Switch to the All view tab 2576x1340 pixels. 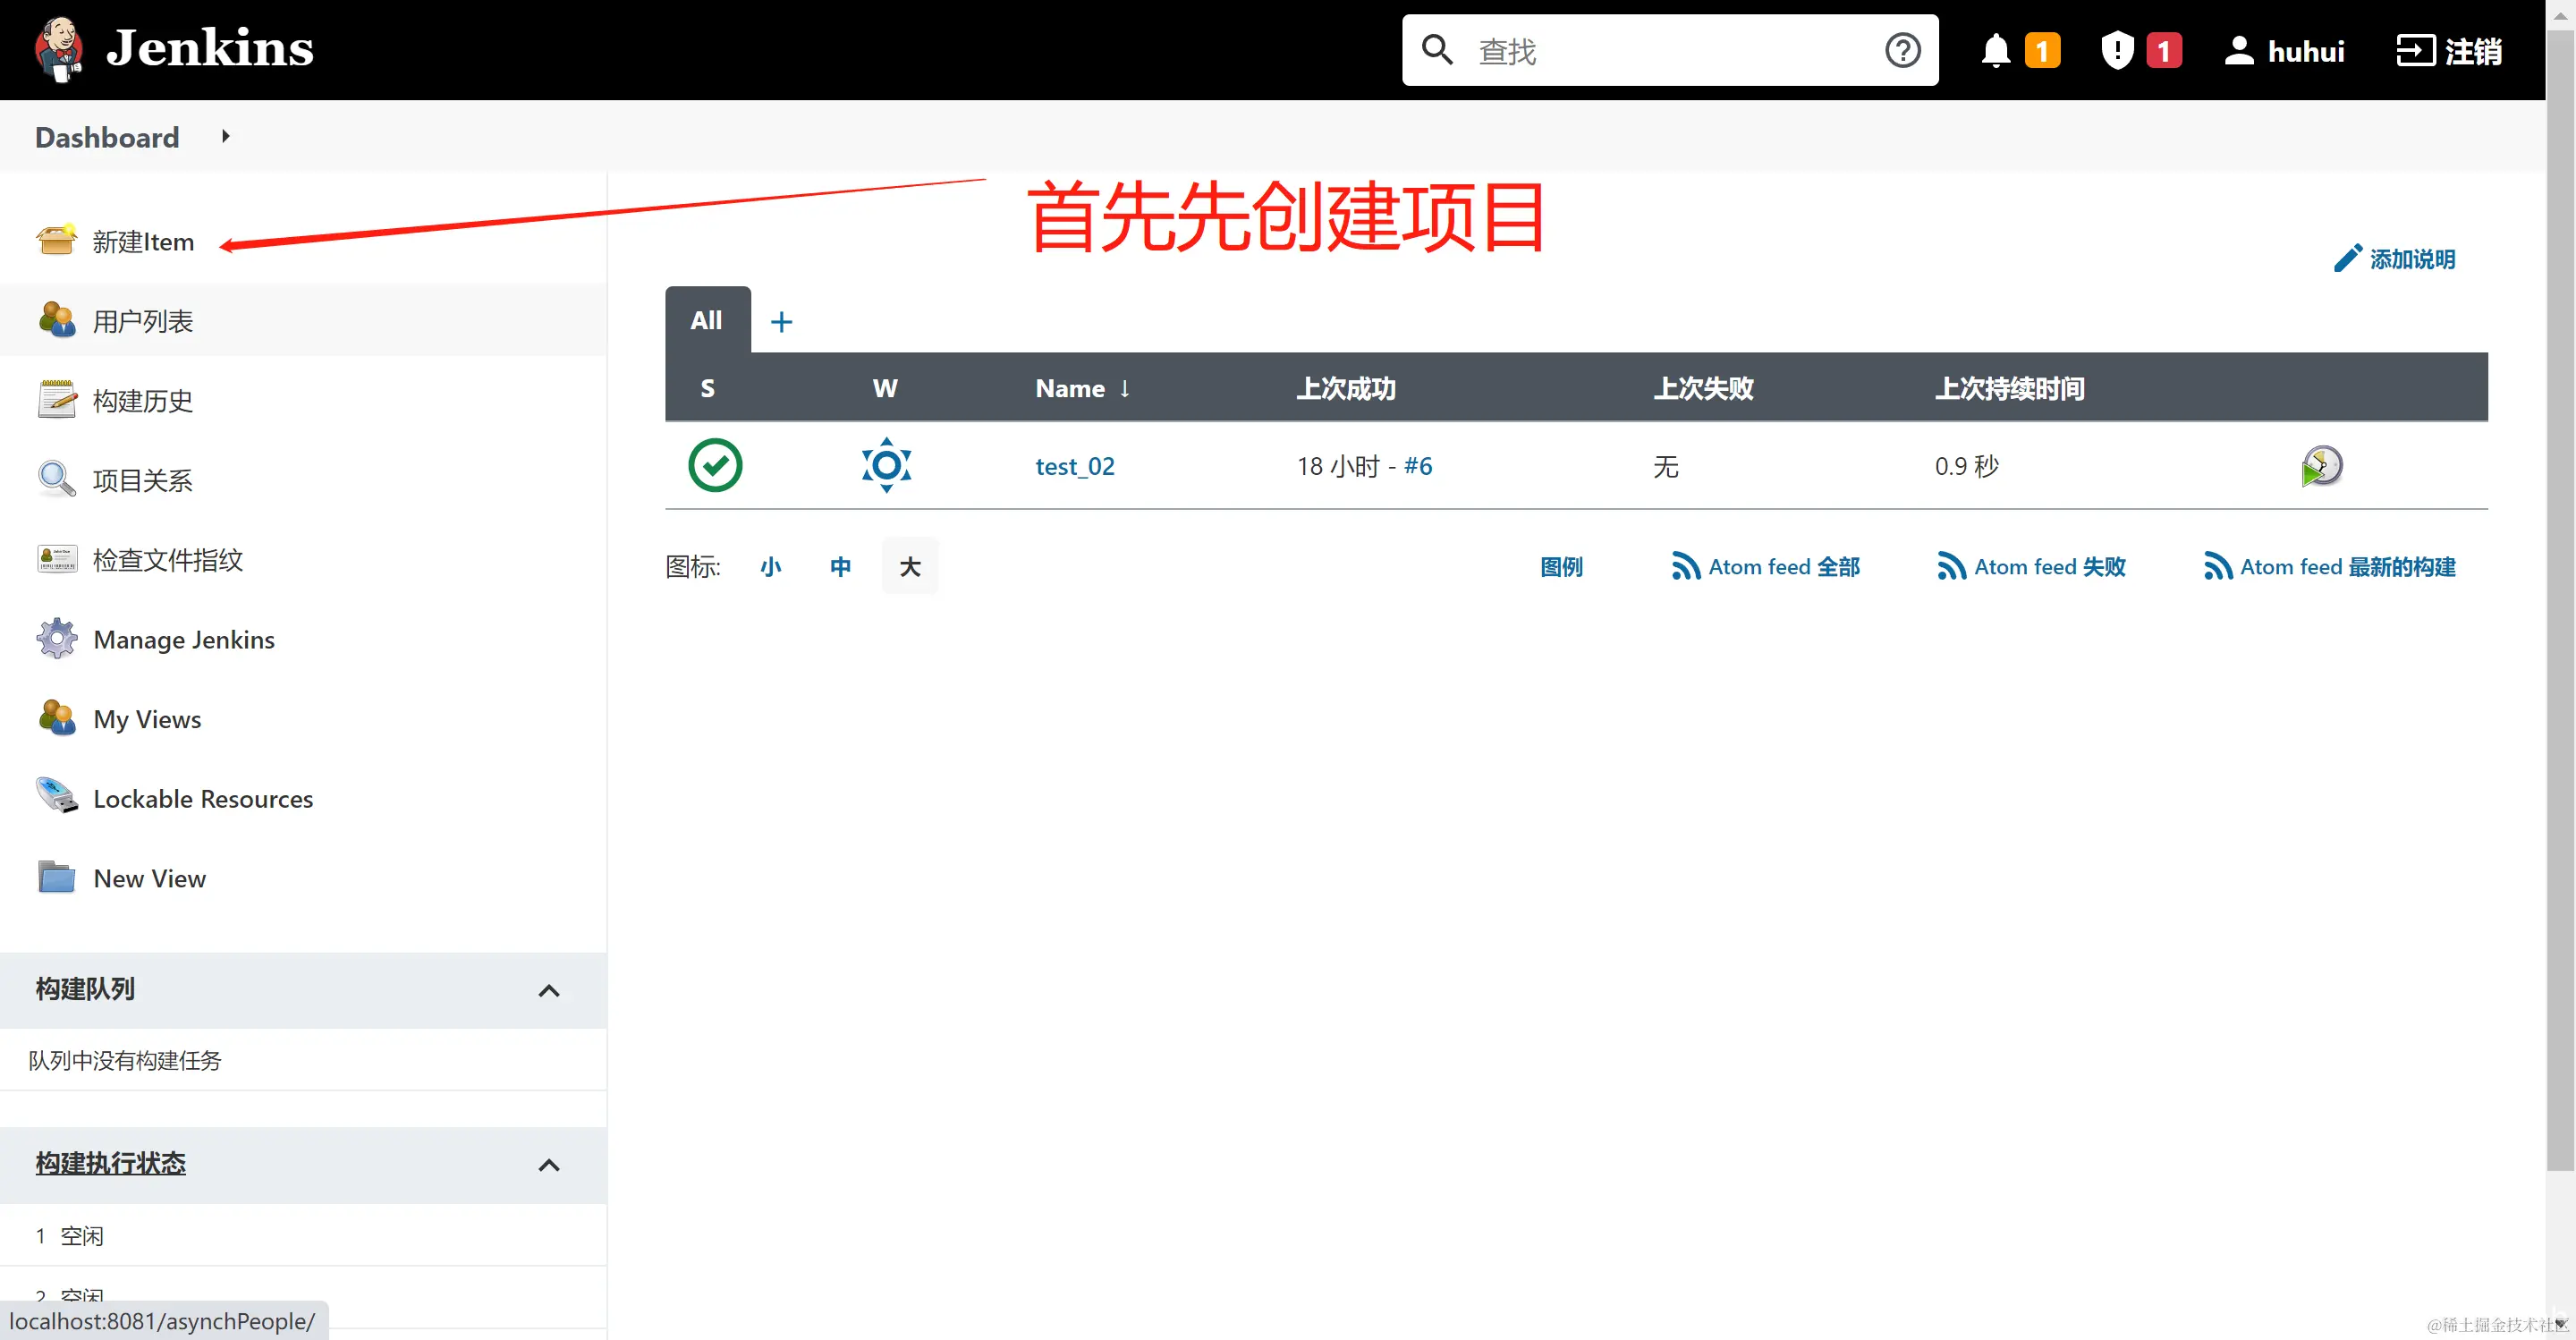click(706, 320)
